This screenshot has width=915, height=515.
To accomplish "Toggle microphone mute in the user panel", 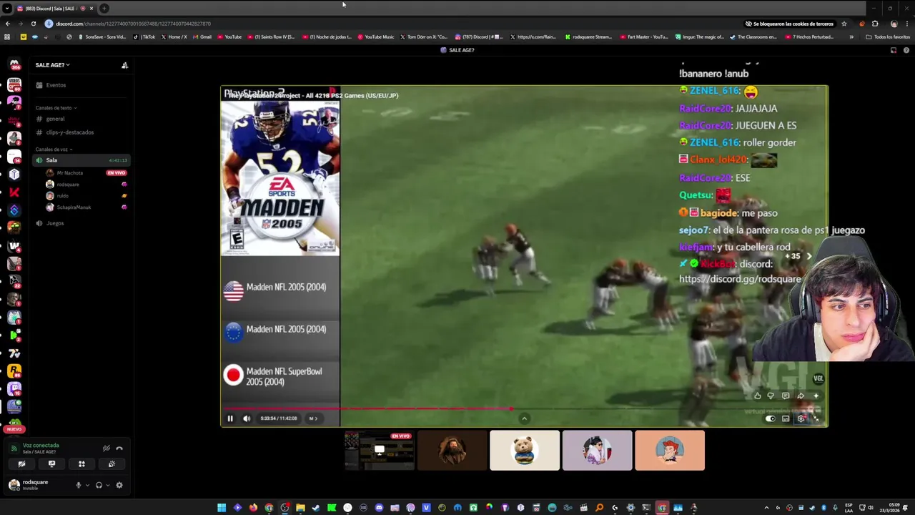I will point(79,485).
